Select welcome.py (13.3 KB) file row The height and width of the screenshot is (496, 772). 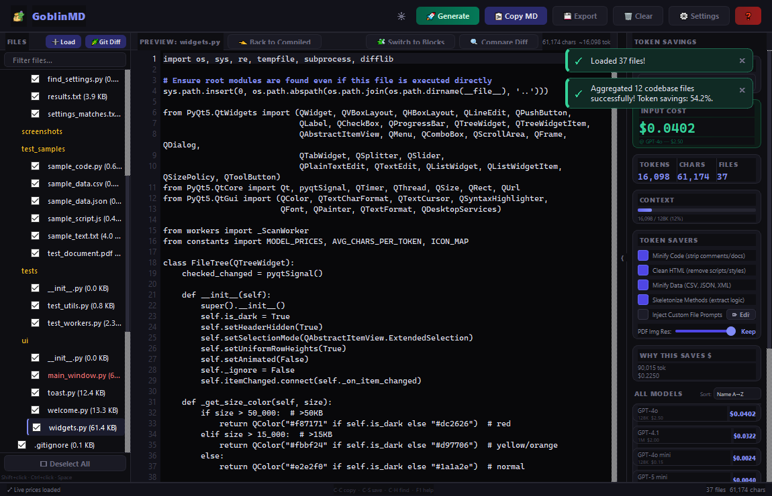pyautogui.click(x=77, y=410)
